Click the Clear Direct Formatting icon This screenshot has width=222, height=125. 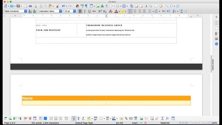111,11
